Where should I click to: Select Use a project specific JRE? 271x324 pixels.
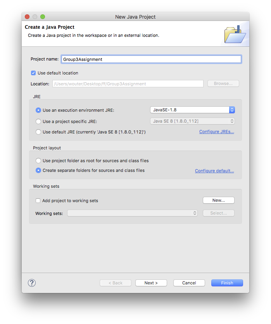click(x=38, y=121)
